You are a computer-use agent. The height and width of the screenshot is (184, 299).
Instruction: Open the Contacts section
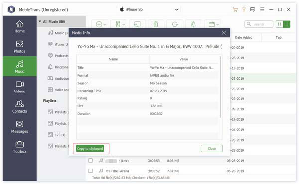pos(19,107)
